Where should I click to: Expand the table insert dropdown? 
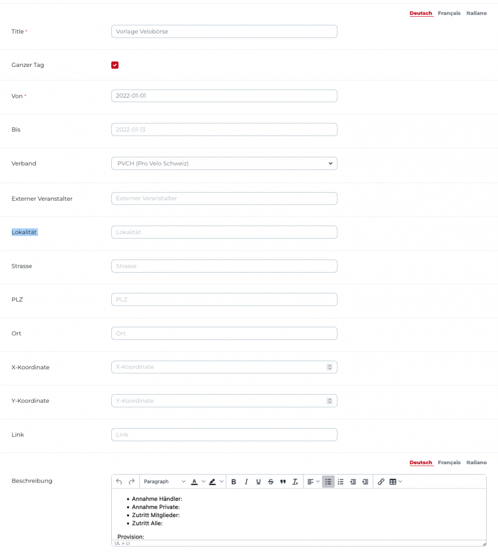396,482
